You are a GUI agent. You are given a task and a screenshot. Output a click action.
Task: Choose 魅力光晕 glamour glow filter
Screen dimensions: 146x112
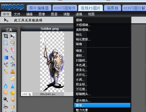102,110
